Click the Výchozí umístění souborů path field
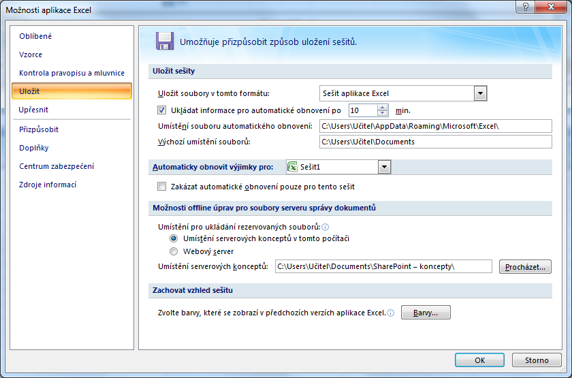Viewport: 572px width, 378px height. click(x=436, y=142)
